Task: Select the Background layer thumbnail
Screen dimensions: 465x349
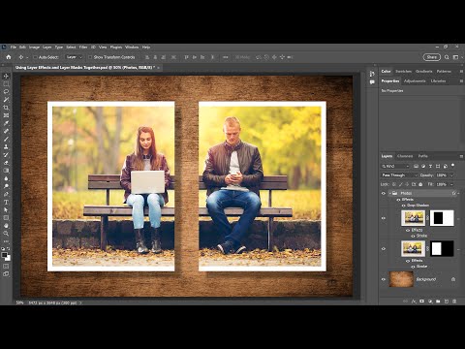Action: click(401, 279)
